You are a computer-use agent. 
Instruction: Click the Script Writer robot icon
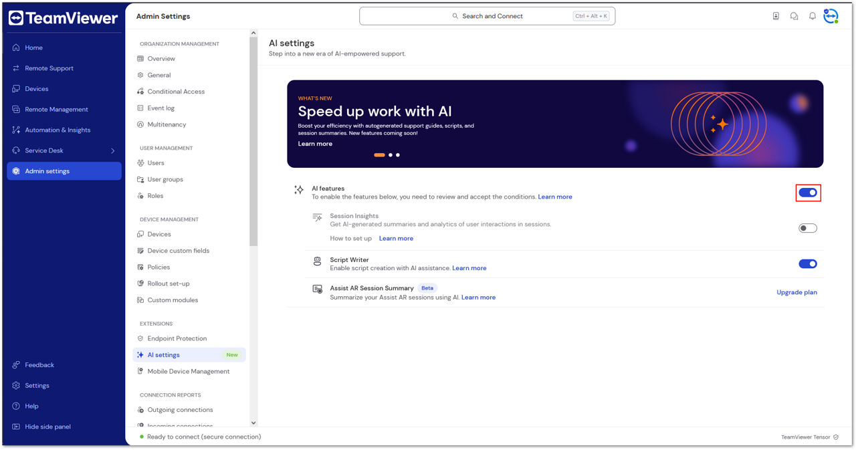click(318, 263)
